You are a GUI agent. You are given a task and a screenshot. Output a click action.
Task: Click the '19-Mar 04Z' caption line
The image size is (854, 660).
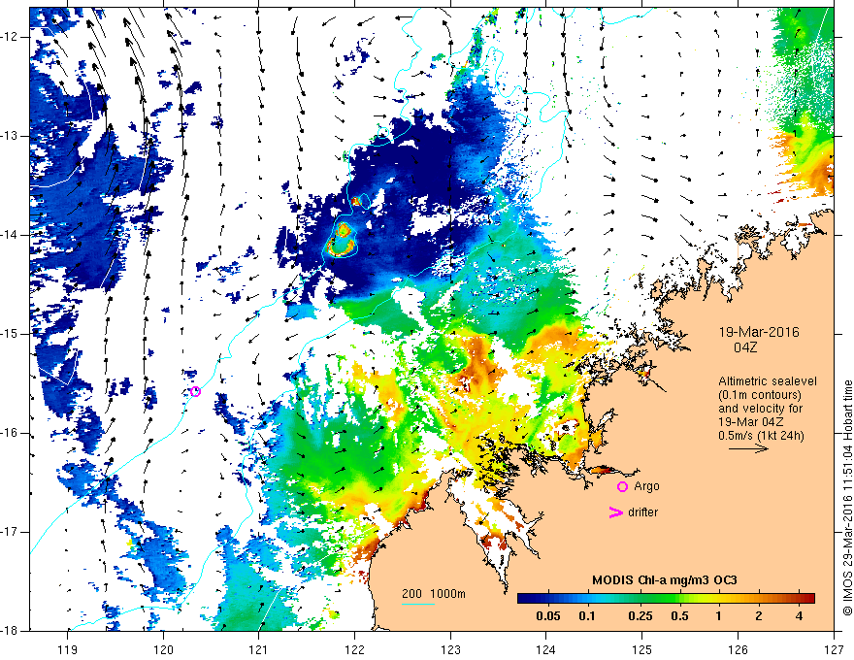click(x=753, y=421)
